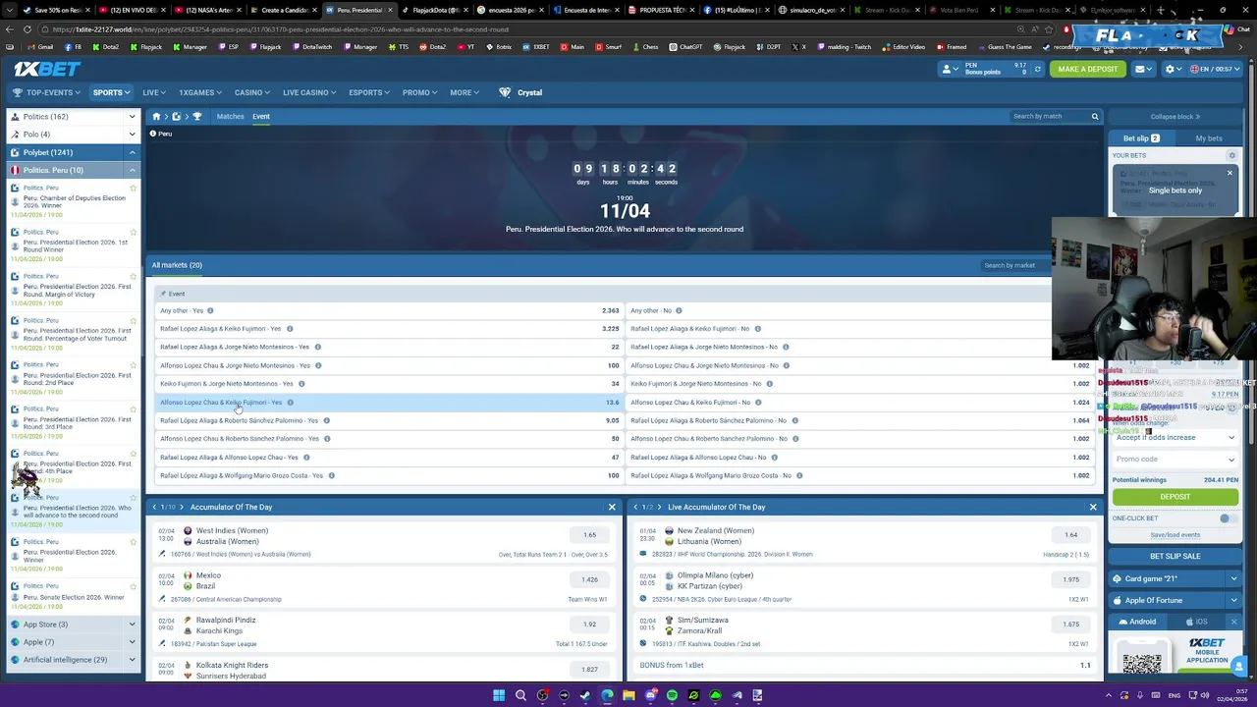The width and height of the screenshot is (1257, 707).
Task: Collapse the Polybet (1241) category
Action: [132, 152]
